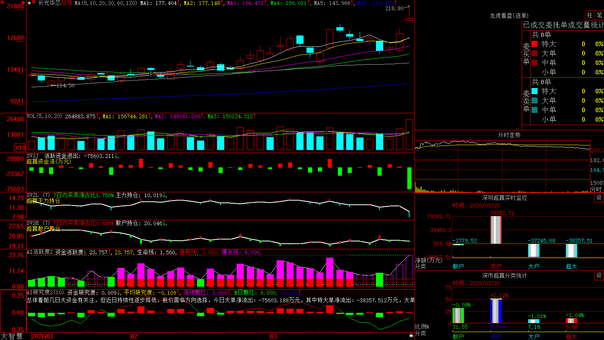Select the 日线 period label
This screenshot has height=340, width=604.
(x=67, y=3)
